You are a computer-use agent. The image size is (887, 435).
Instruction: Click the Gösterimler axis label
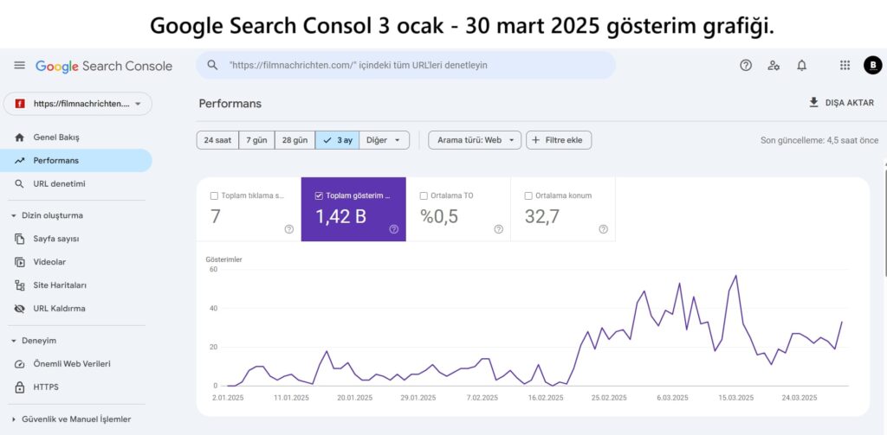click(224, 259)
